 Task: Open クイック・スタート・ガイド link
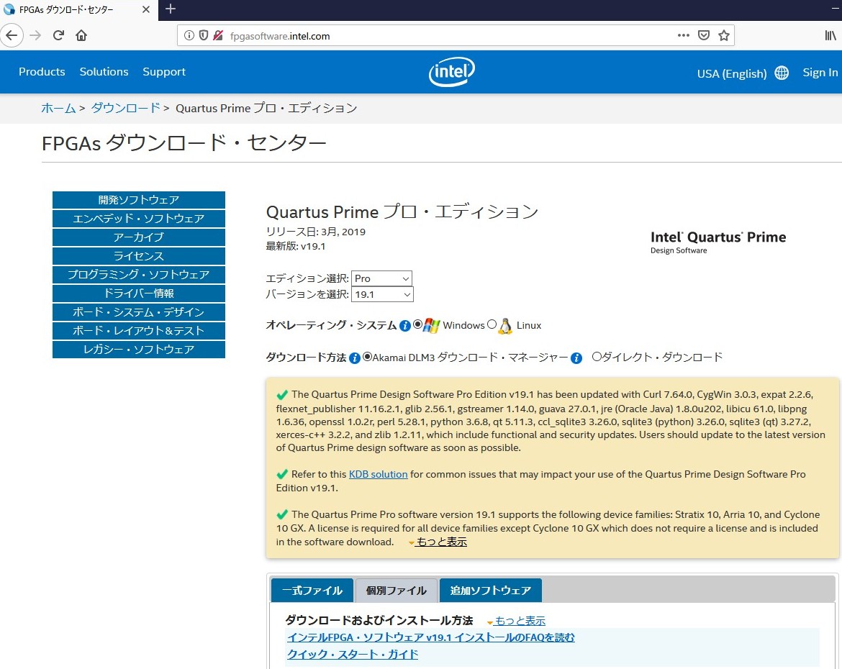353,655
